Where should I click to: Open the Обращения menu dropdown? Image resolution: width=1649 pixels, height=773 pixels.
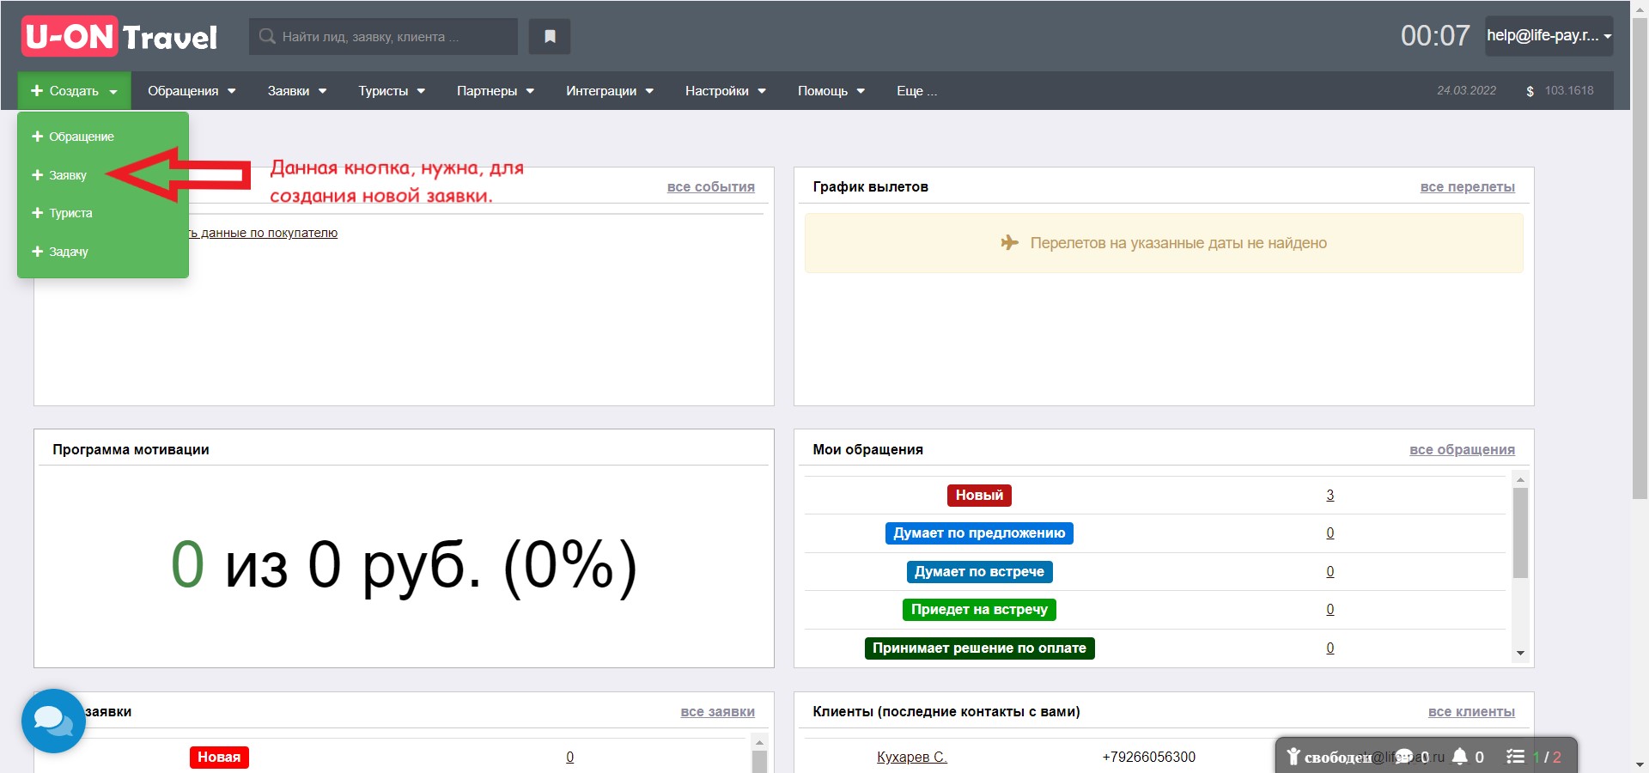(191, 90)
